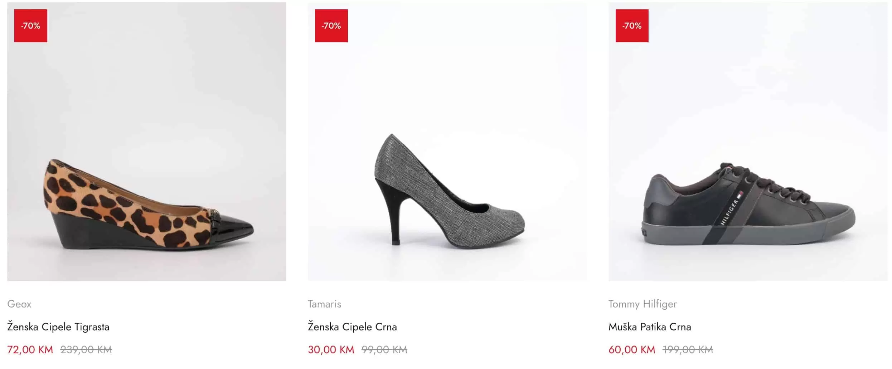Open the Ženska Cipele Crna product title
This screenshot has width=892, height=369.
coord(352,327)
